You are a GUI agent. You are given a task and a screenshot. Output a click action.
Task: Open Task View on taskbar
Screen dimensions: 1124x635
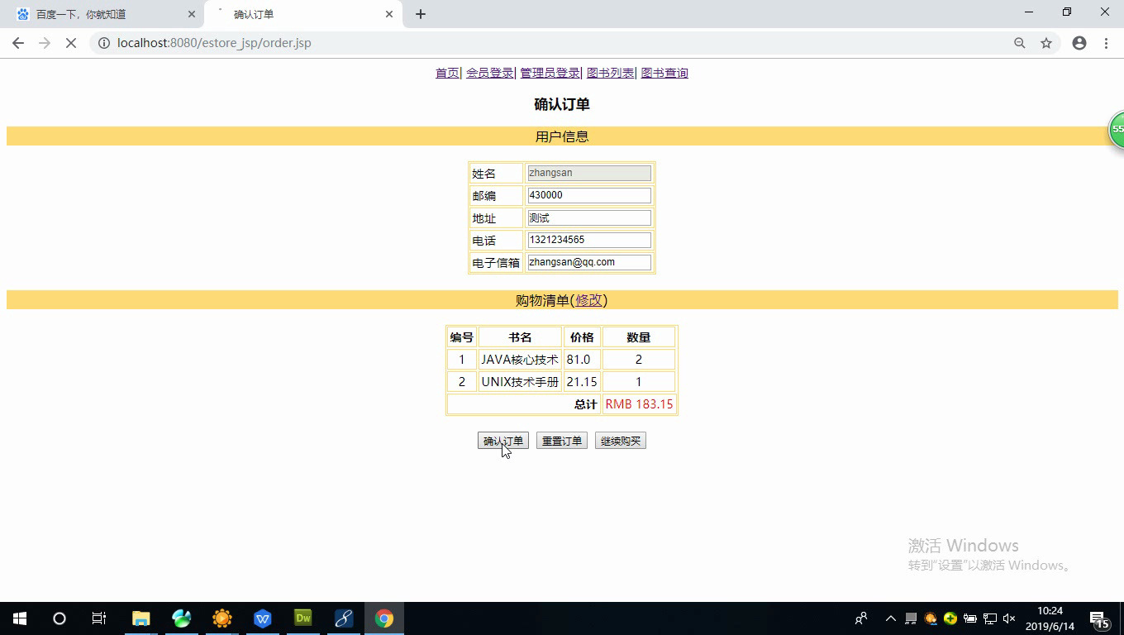99,618
